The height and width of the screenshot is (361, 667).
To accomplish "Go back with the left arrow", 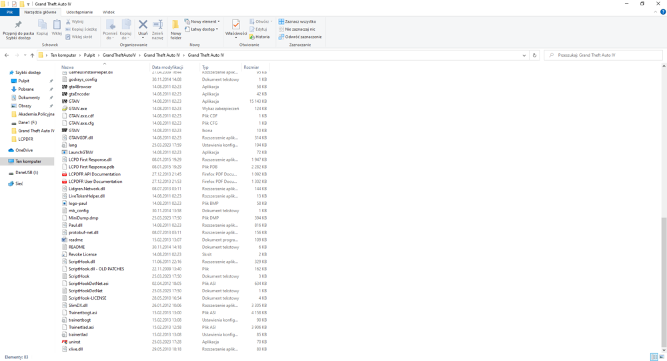I will 7,55.
